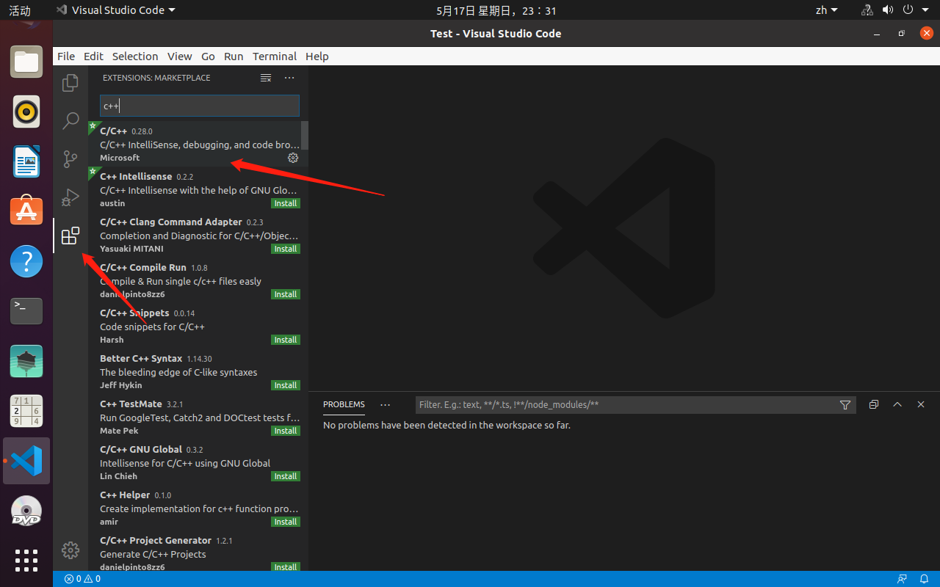Launch Files from Ubuntu dock
940x587 pixels.
pos(26,62)
